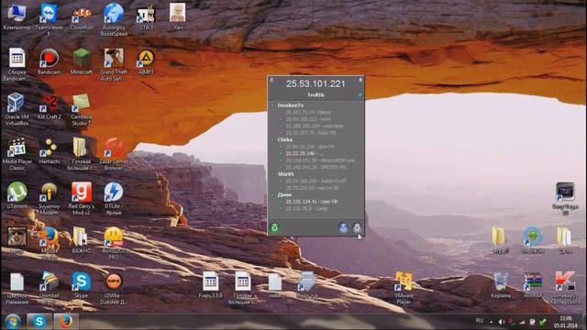This screenshot has width=587, height=330.
Task: Launch TeamViewer 8 desktop shortcut
Action: pos(49,20)
